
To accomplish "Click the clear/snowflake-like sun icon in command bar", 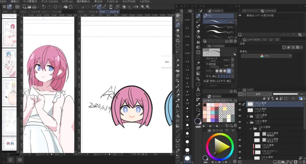I will click(x=55, y=7).
